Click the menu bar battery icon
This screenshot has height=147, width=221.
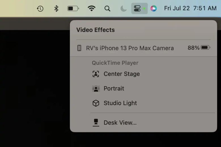coord(73,8)
